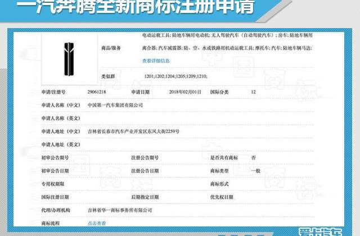360x236 pixels.
Task: Click the 初审公告期号 label
Action: (55, 157)
